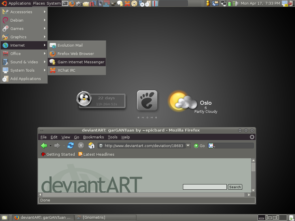
Task: Open the speaker music player launcher
Action: pyautogui.click(x=100, y=3)
